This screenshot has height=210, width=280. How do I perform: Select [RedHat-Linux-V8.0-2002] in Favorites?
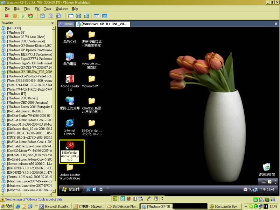(25, 111)
